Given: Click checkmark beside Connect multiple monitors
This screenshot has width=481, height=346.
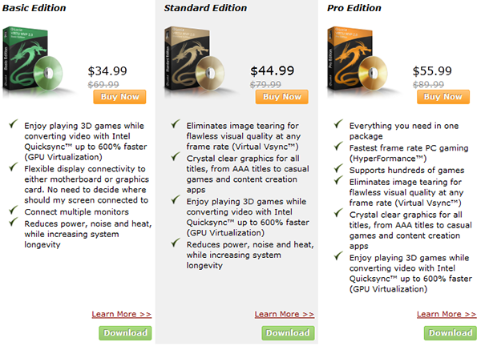Looking at the screenshot, I should pos(14,210).
